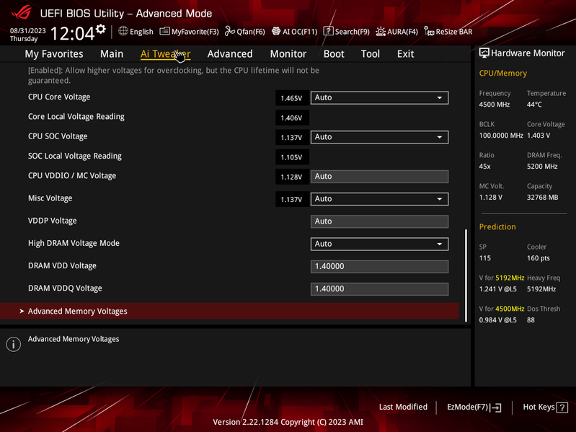Click the 32768 MB Capacity value
576x432 pixels.
point(542,198)
